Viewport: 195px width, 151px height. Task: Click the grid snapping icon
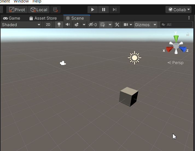(55, 10)
